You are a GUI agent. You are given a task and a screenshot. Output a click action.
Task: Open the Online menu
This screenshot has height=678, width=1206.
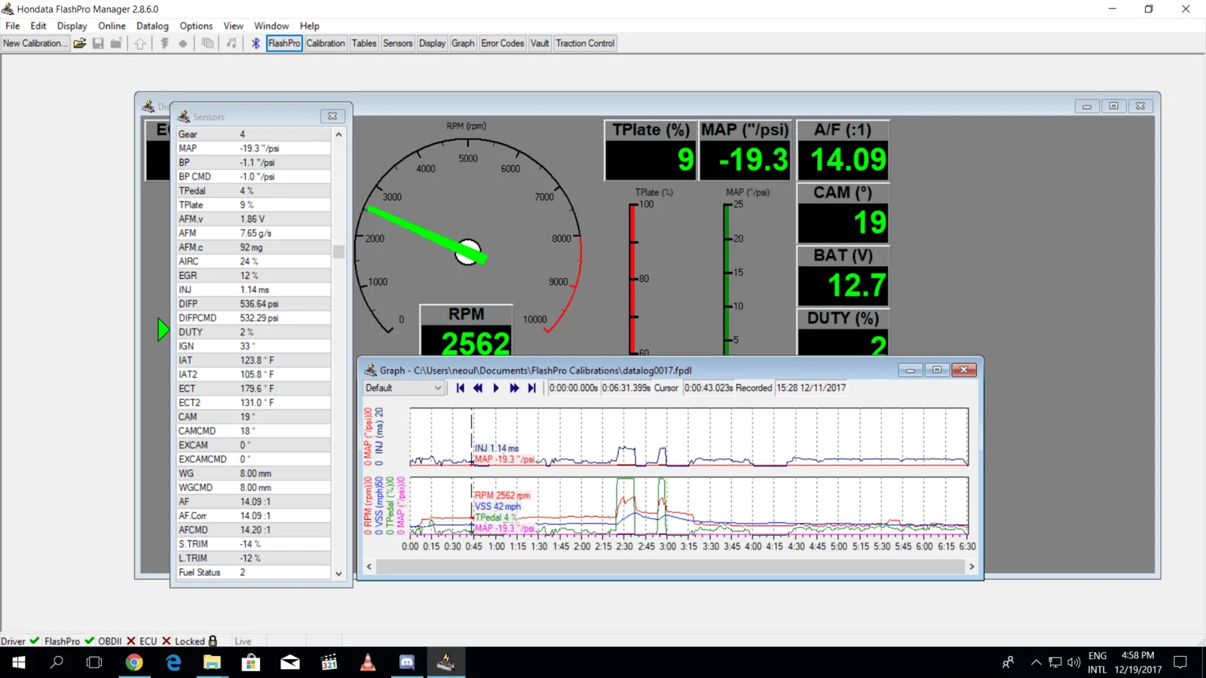pyautogui.click(x=112, y=26)
